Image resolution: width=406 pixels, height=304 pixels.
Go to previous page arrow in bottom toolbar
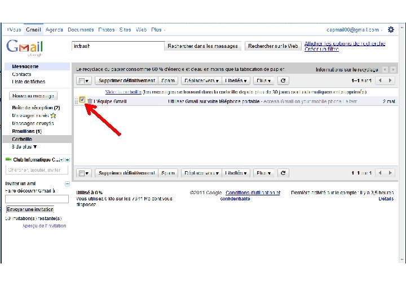pyautogui.click(x=380, y=173)
